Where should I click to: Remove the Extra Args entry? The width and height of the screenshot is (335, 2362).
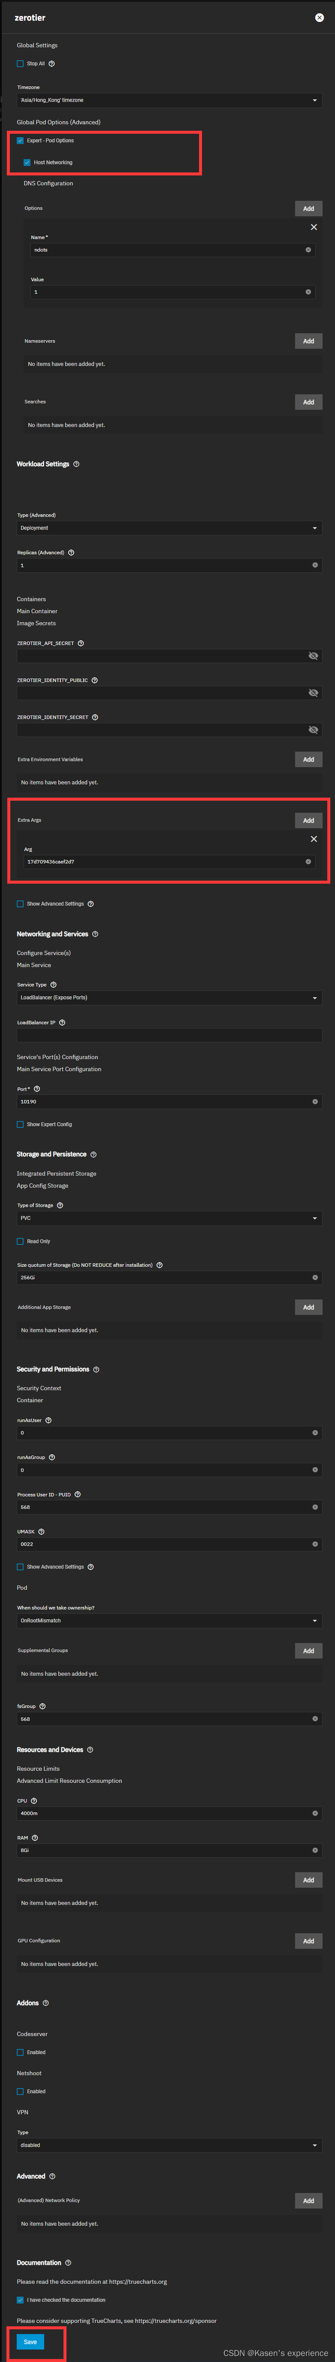pos(314,838)
